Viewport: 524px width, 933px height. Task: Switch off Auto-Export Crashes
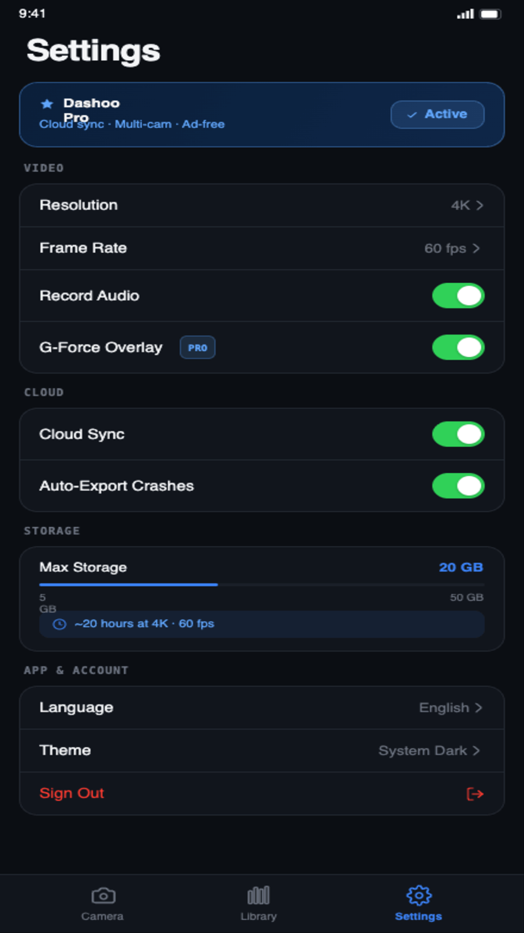(458, 486)
